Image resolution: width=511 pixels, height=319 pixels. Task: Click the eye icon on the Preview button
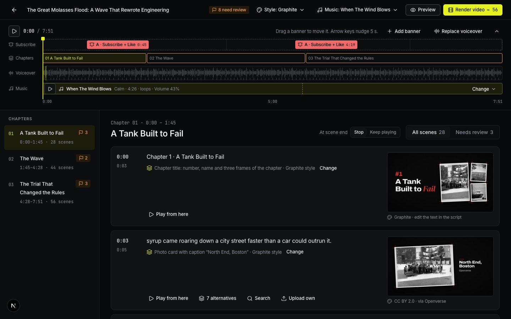(x=413, y=10)
